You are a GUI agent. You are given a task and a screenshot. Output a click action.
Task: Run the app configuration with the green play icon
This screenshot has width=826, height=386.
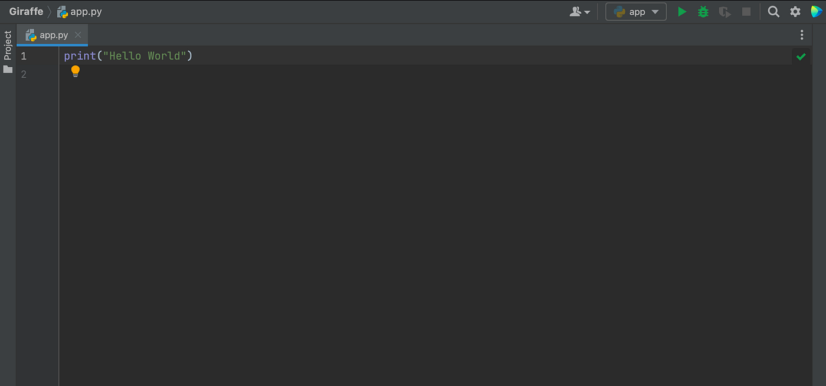pos(682,11)
